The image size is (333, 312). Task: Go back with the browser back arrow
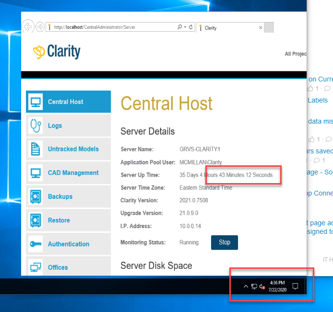coord(28,27)
